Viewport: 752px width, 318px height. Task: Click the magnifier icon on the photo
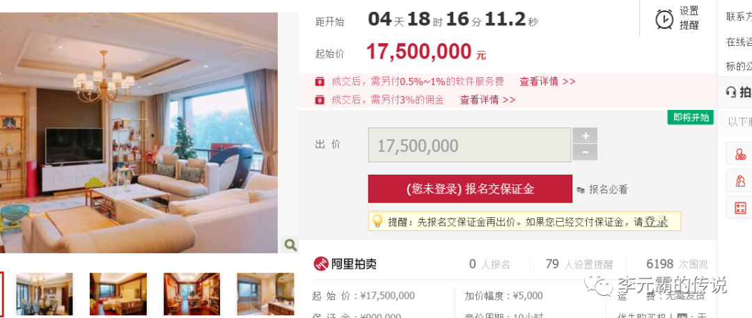coord(290,245)
